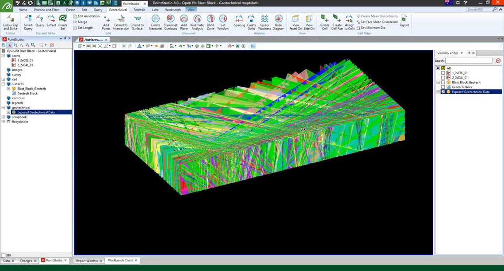Expand the cad container
Image resolution: width=504 pixels, height=271 pixels.
click(x=3, y=79)
